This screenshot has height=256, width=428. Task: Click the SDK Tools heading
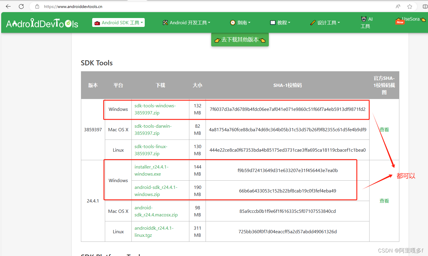point(97,63)
